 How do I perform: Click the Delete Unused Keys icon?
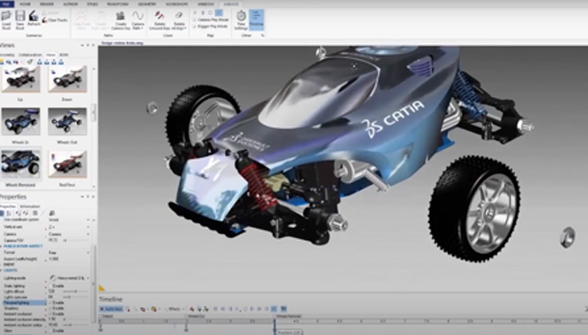tap(160, 20)
